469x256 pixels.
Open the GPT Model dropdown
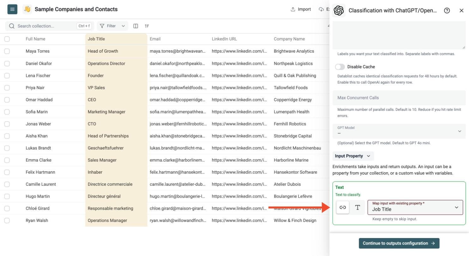click(x=399, y=131)
